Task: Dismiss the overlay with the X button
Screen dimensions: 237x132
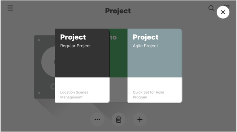Action: pos(223,12)
